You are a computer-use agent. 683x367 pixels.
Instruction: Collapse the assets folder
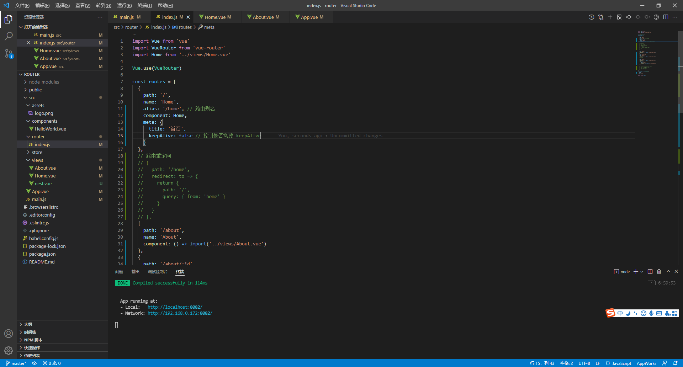coord(63,106)
